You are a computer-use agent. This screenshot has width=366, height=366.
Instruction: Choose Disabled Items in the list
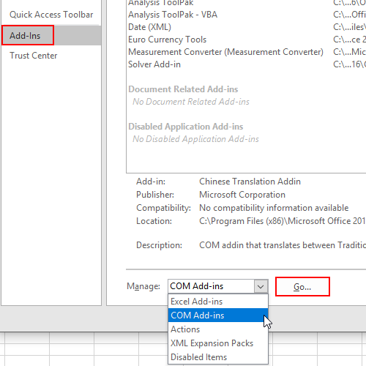218,357
